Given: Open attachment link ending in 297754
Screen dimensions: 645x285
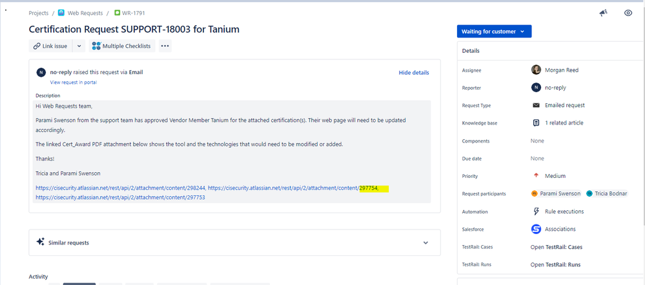Looking at the screenshot, I should (x=292, y=188).
